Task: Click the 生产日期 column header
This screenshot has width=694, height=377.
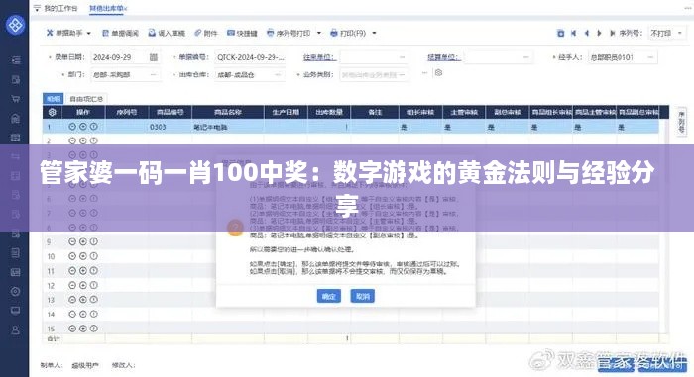Action: [x=286, y=112]
